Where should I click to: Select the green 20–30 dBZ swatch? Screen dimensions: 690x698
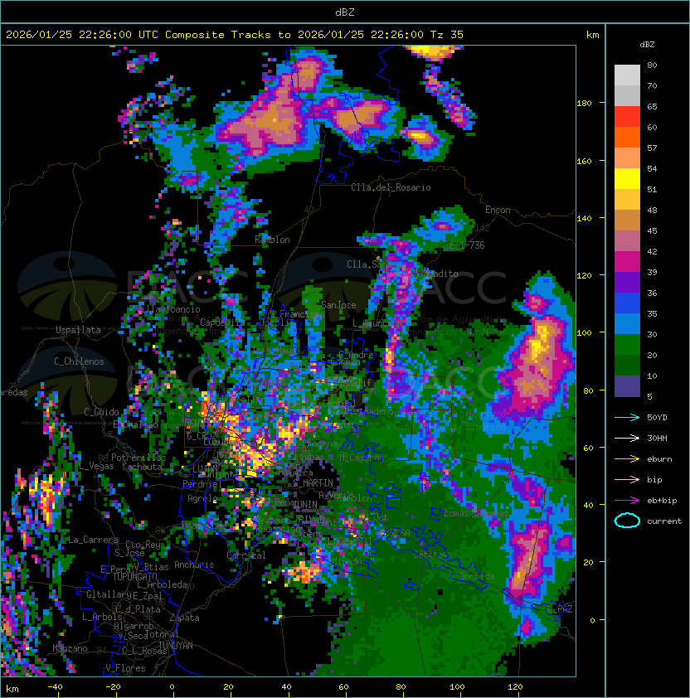[627, 344]
